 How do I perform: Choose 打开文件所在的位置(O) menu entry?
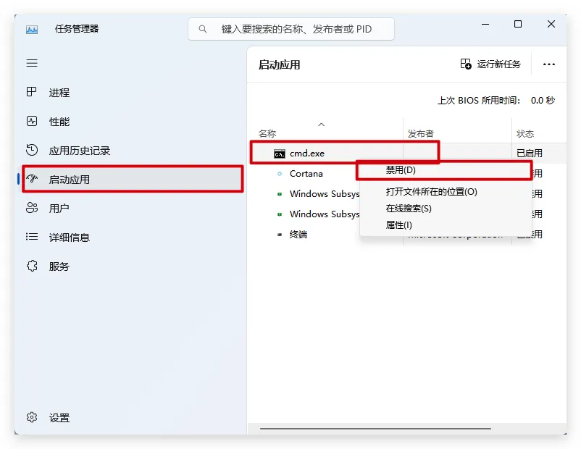431,192
